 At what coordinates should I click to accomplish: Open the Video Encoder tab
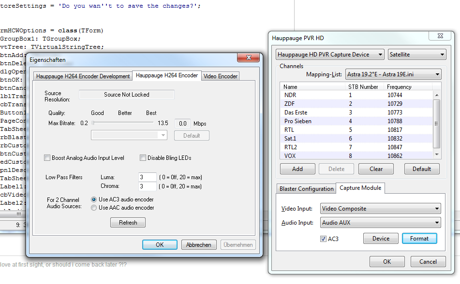tap(220, 76)
